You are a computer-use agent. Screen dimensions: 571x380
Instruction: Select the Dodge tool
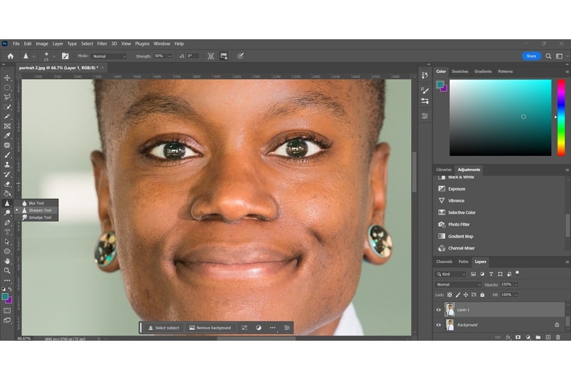(x=7, y=213)
